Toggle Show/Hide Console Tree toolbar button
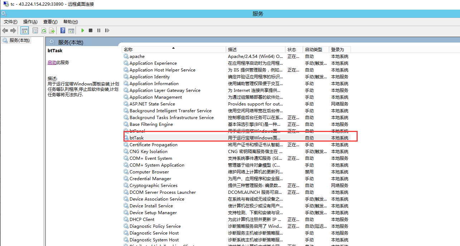Screen dimensions: 460x246 24,31
